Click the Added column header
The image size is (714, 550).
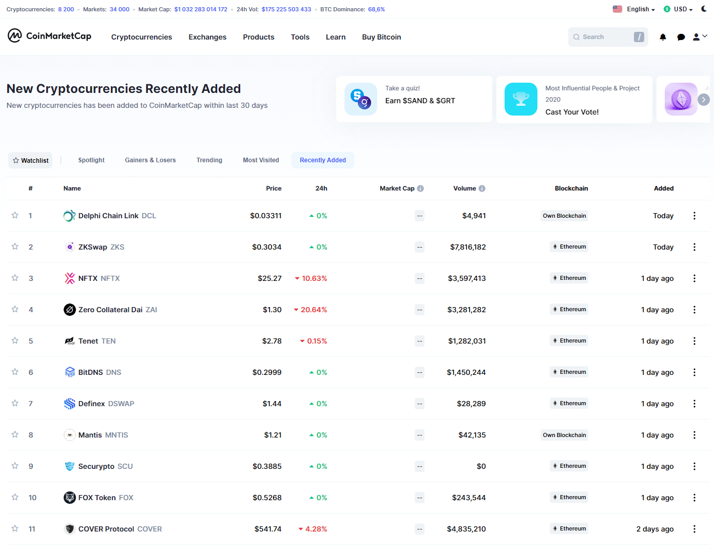tap(664, 188)
